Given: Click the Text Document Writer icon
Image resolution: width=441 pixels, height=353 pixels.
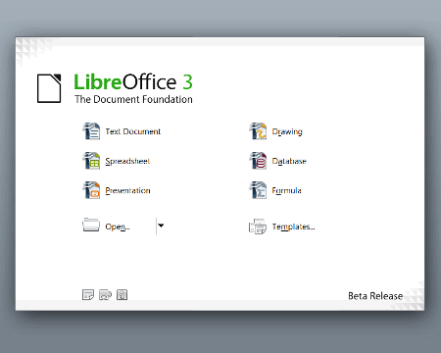Looking at the screenshot, I should (x=91, y=131).
